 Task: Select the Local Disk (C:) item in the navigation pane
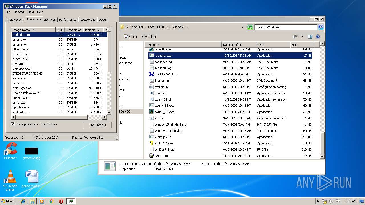(x=127, y=112)
